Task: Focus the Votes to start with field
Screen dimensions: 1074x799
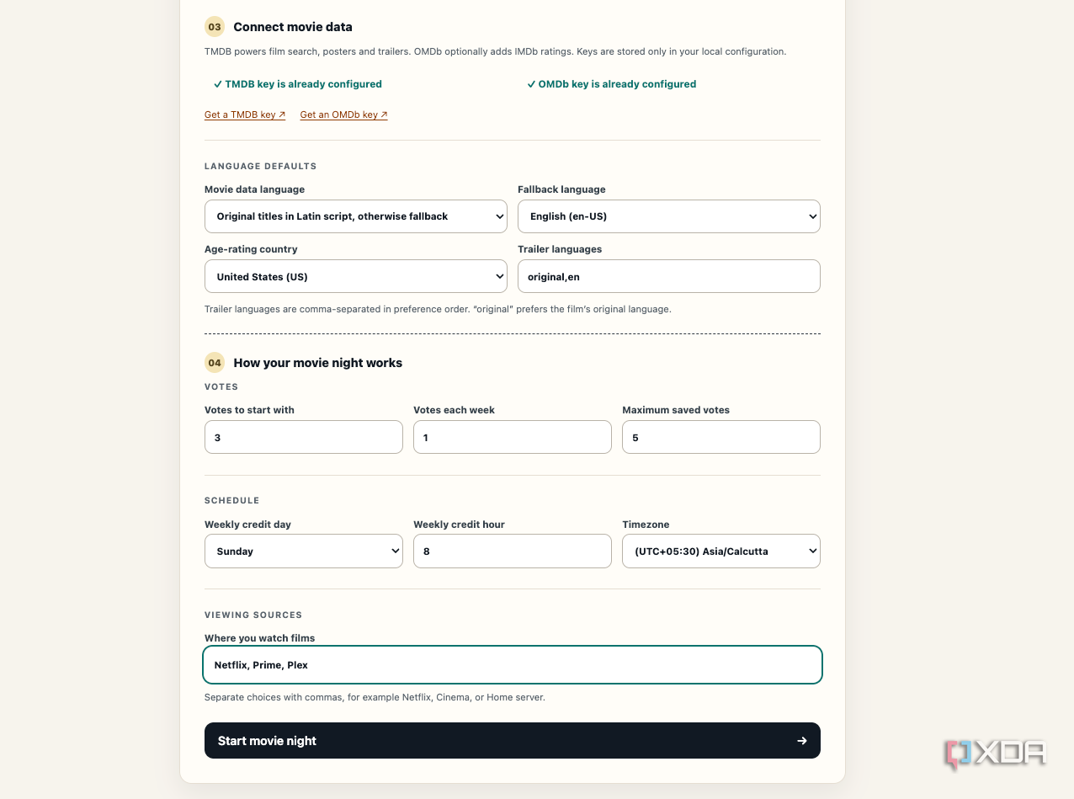Action: tap(304, 437)
